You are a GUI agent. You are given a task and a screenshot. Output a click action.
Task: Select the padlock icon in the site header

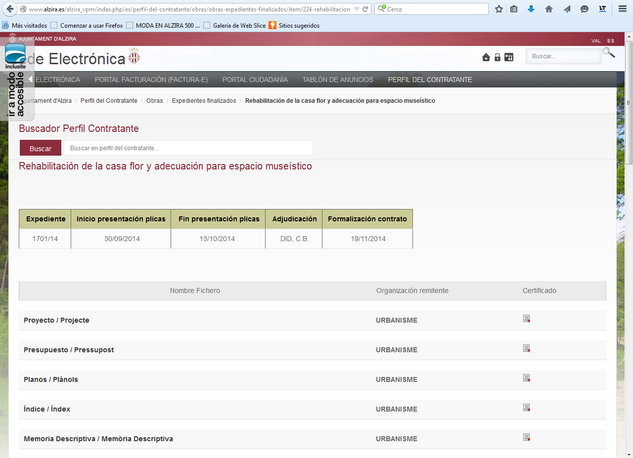coord(497,57)
